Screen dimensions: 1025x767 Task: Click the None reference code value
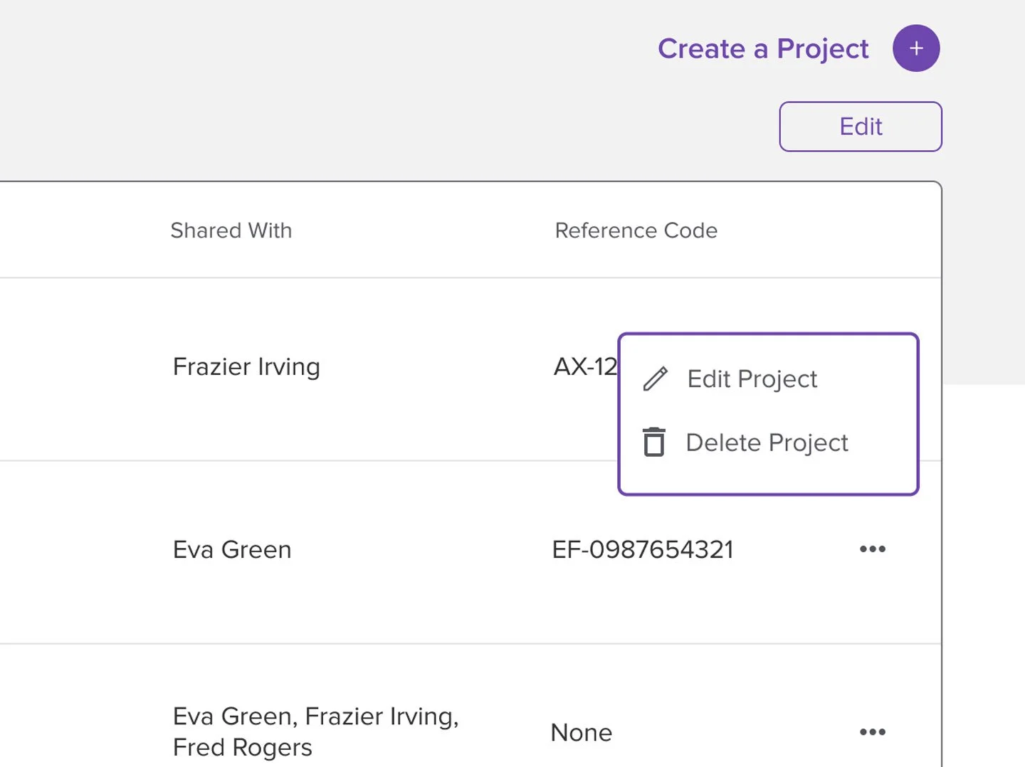click(x=581, y=733)
